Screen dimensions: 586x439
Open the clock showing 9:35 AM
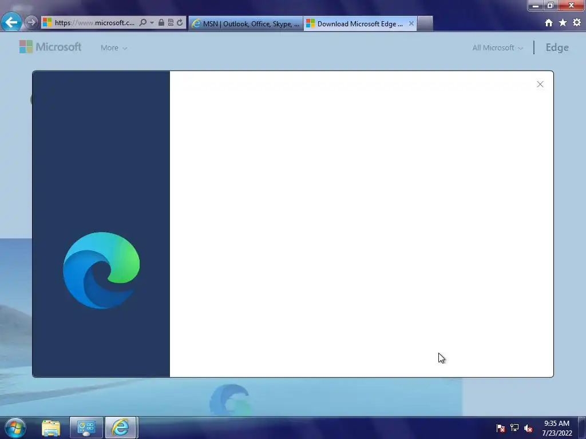[557, 428]
